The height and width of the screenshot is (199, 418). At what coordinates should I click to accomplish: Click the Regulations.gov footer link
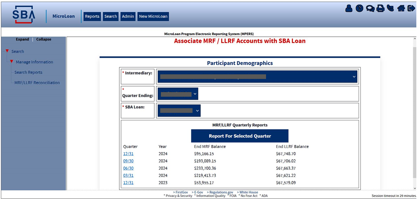coord(220,192)
